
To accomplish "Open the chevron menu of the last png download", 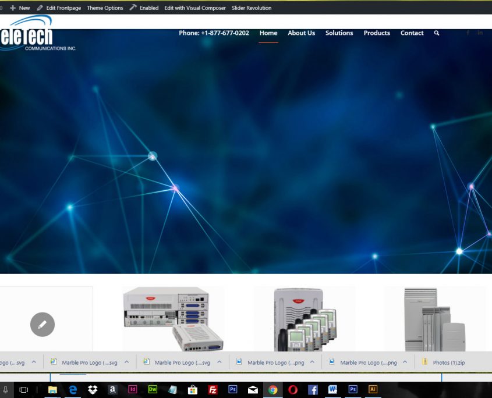I will pyautogui.click(x=405, y=362).
